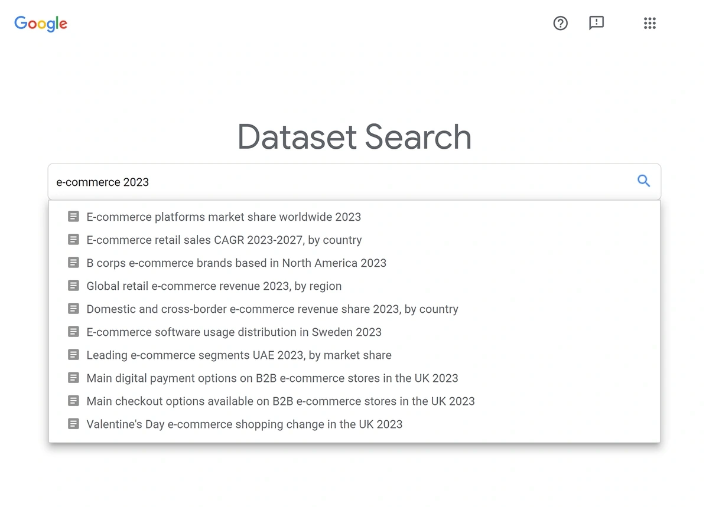Click dataset icon beside "Domestic and cross-border e-commerce"
Screen dimensions: 709x507
click(x=73, y=309)
